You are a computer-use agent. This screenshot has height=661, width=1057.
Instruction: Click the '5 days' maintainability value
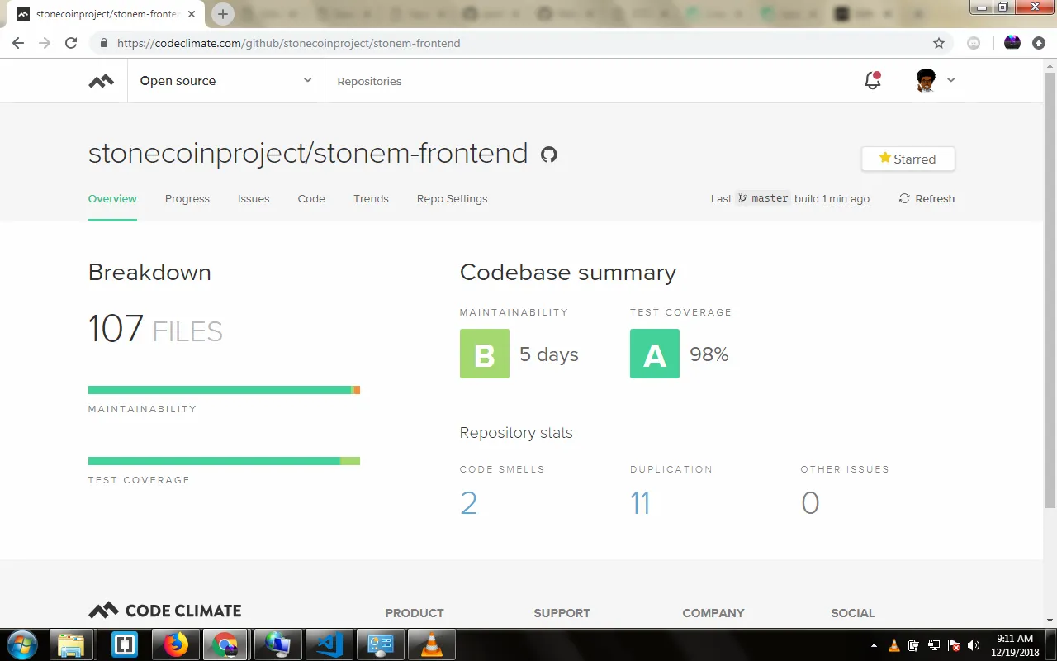click(549, 354)
